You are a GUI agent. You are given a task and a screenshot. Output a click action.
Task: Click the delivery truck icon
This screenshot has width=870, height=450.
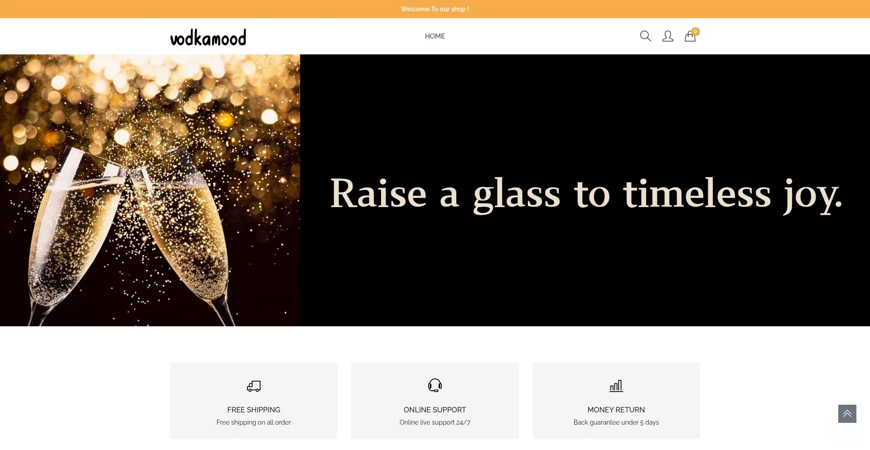pos(254,386)
